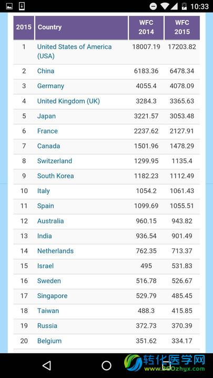The image size is (213, 378).
Task: Tap the Android home circle icon
Action: click(106, 365)
